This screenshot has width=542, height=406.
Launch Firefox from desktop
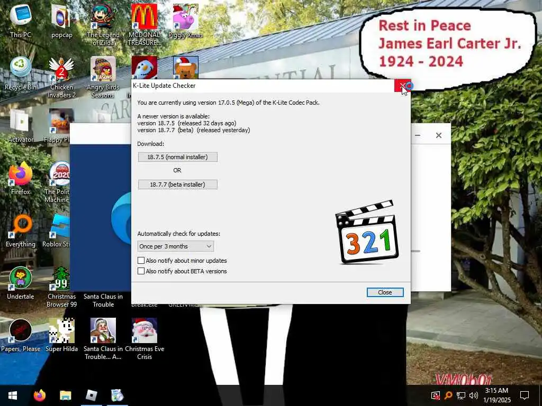[x=21, y=178]
